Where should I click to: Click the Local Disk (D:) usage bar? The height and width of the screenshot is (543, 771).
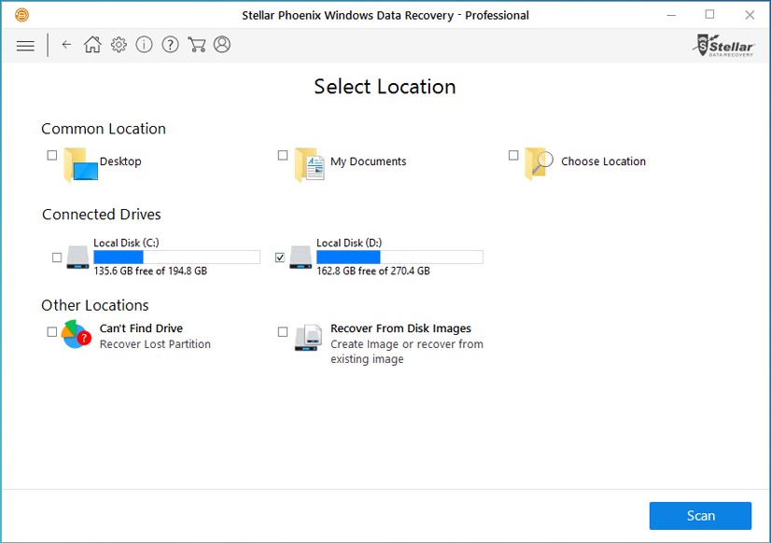coord(400,257)
